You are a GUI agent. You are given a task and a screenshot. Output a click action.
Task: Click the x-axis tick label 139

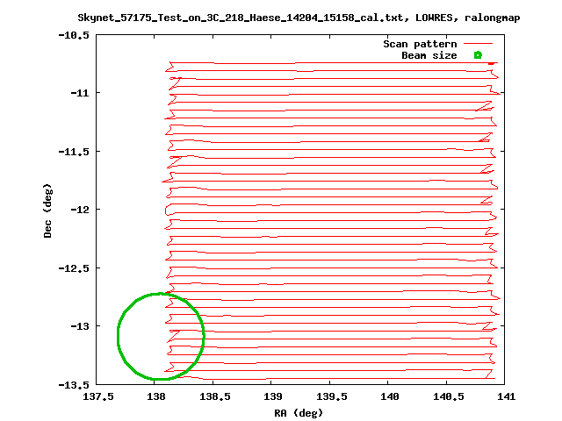tap(273, 396)
